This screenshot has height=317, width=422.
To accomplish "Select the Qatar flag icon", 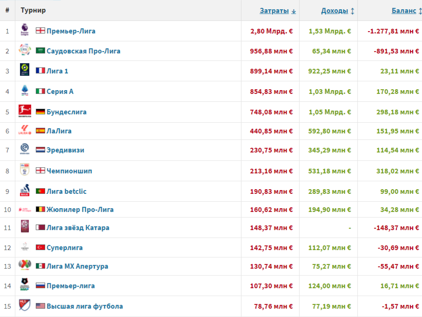I will point(40,227).
